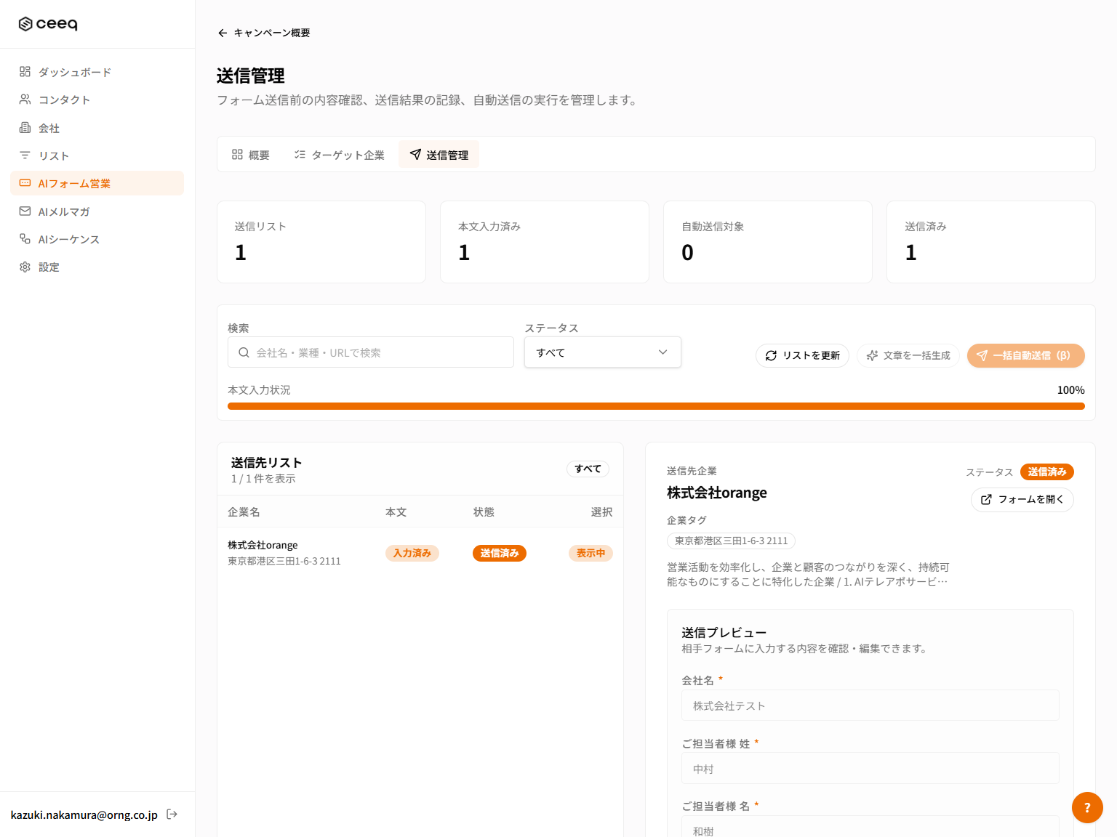Click the AIシーケンス workflow icon
This screenshot has height=837, width=1117.
tap(25, 238)
